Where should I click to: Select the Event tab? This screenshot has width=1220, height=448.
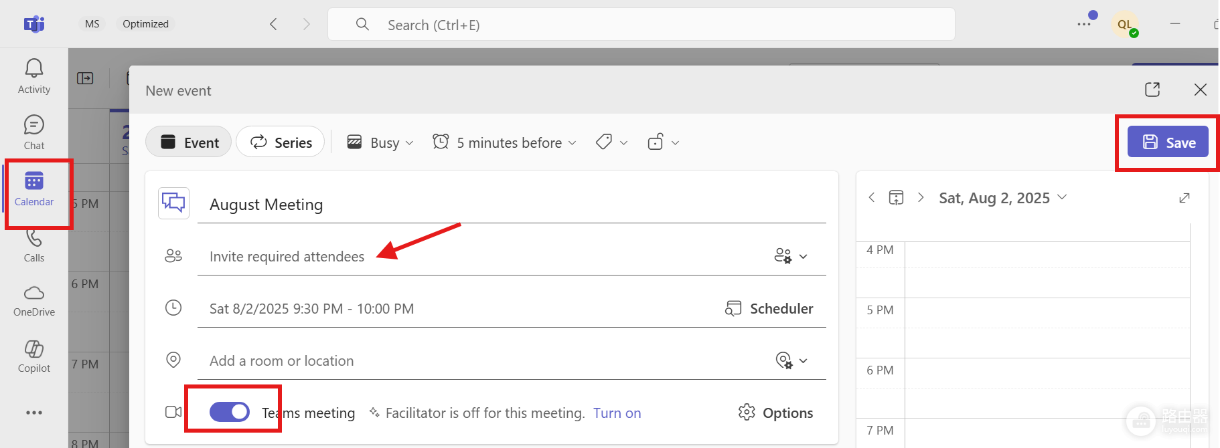tap(189, 142)
